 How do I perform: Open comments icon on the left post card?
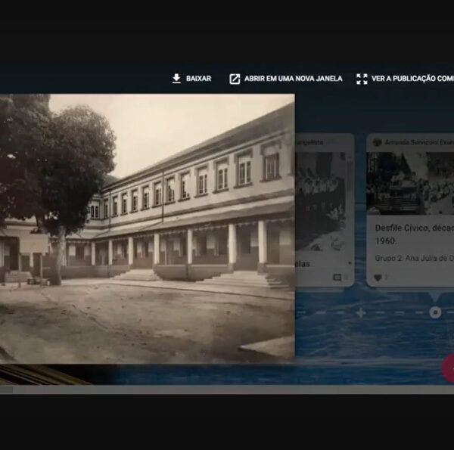(337, 278)
